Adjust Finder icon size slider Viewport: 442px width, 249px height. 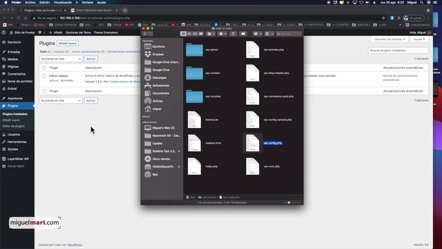coord(289,203)
